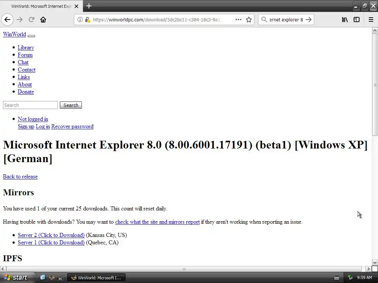Reload the page with the refresh icon
The width and height of the screenshot is (378, 283).
coord(31,20)
